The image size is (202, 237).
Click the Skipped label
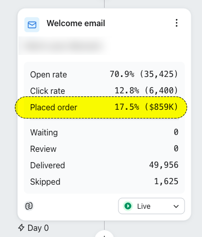[45, 182]
